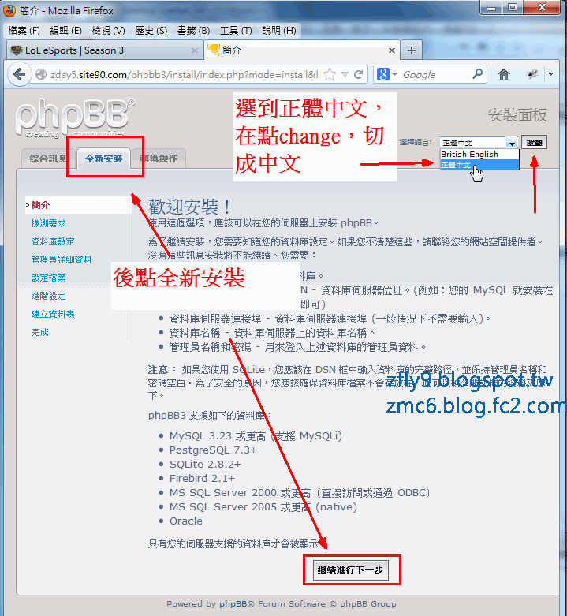Viewport: 567px width, 616px height.
Task: Click the 歡迎安裝！ heading
Action: click(189, 206)
